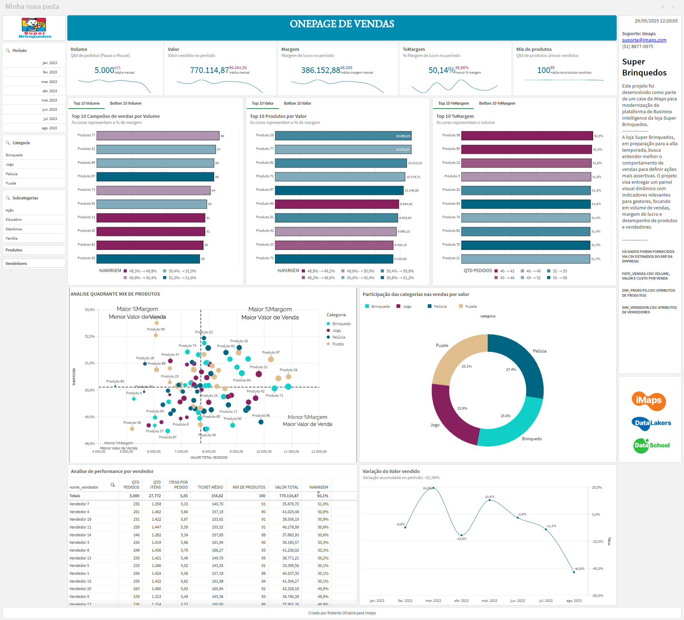Select the Produto 58 bar in %Margem chart

[x=527, y=136]
